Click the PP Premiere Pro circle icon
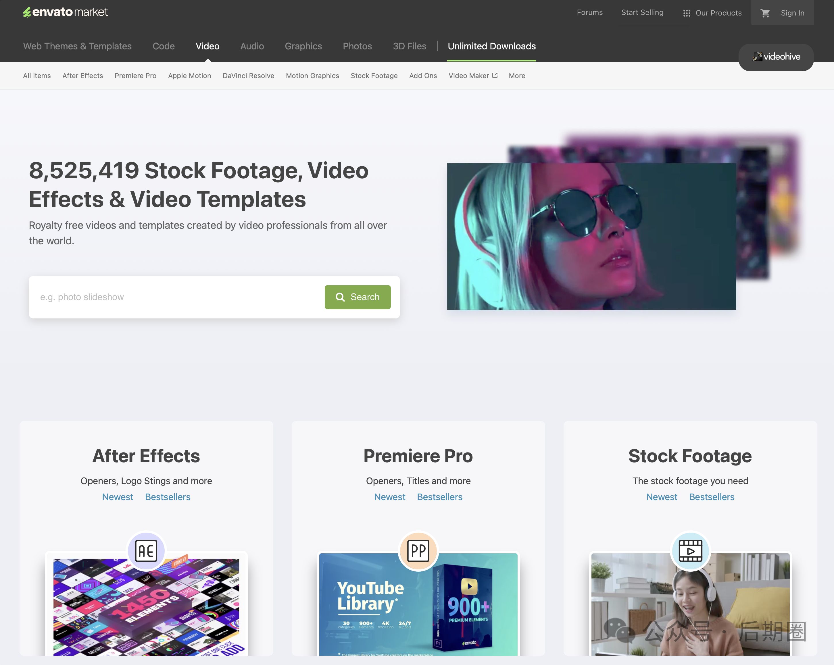Viewport: 834px width, 665px height. tap(418, 551)
